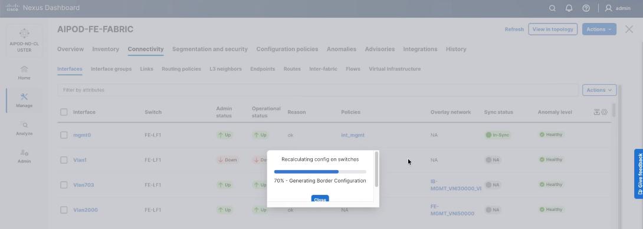Open Integrations tab
This screenshot has width=643, height=229.
tap(421, 49)
